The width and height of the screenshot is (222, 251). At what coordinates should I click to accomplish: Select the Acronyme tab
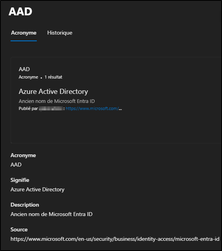[23, 33]
